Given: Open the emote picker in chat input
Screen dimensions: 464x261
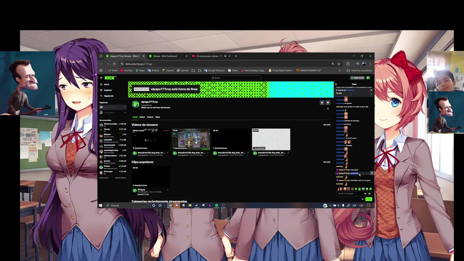Looking at the screenshot, I should coord(369,194).
